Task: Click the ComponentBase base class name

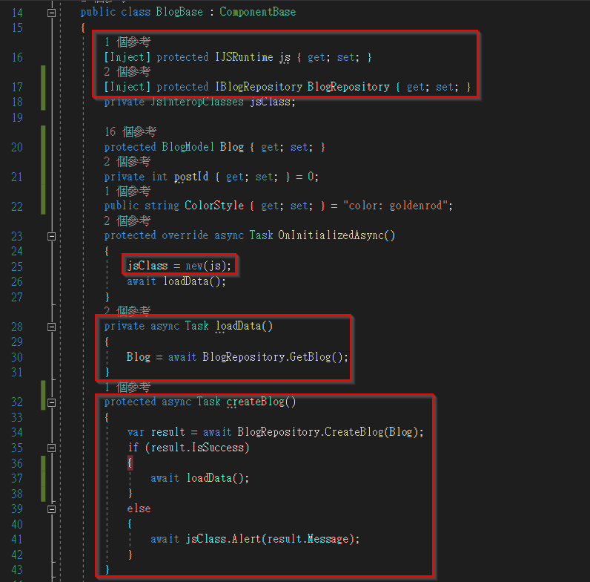Action: (x=258, y=12)
